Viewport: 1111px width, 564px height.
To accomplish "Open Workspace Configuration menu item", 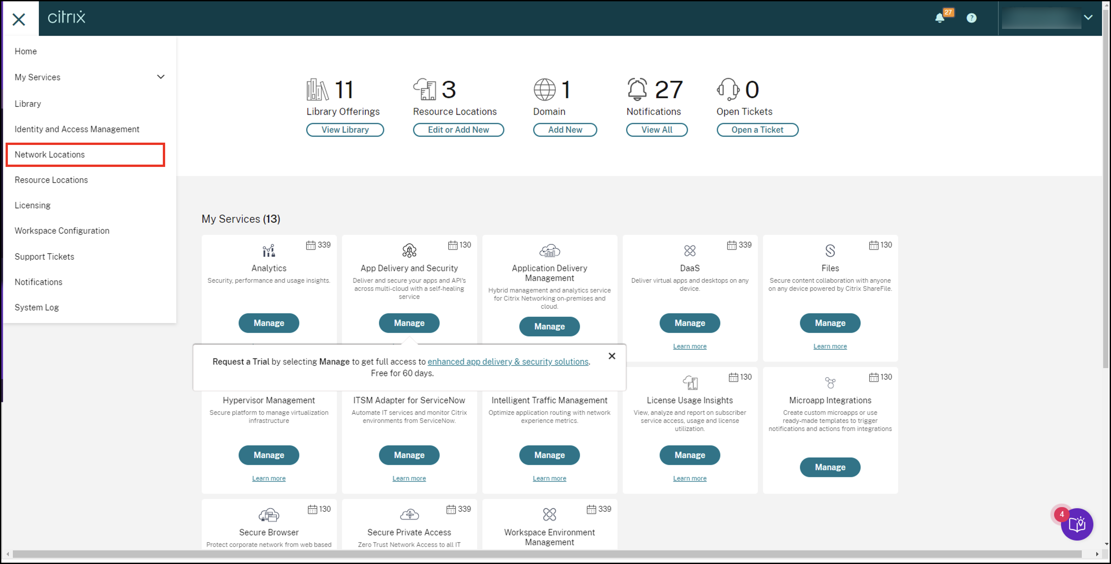I will click(x=62, y=231).
